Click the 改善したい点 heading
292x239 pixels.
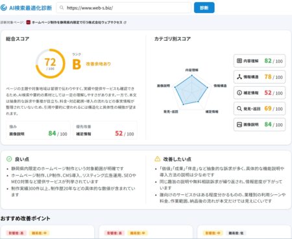pyautogui.click(x=177, y=159)
